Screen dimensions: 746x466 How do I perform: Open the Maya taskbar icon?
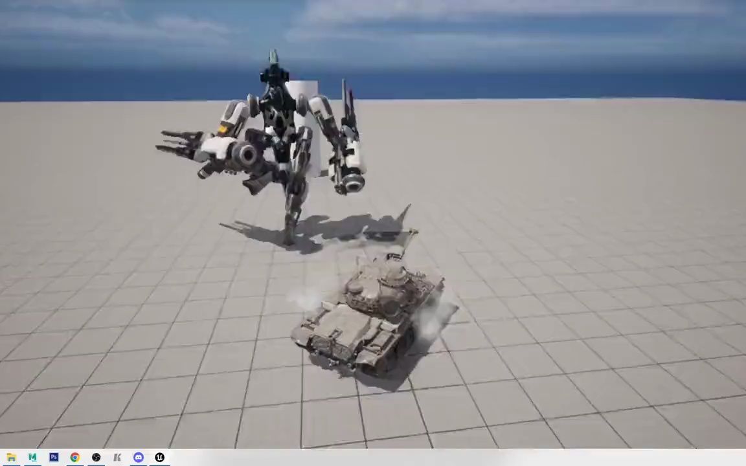32,458
